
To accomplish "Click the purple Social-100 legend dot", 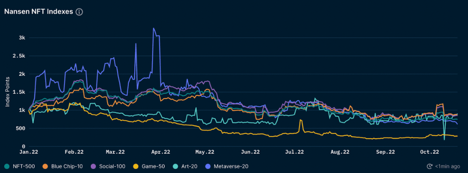I will point(93,166).
